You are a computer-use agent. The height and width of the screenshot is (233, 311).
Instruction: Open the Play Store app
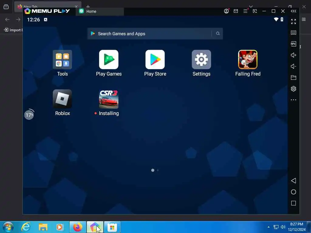click(x=155, y=60)
